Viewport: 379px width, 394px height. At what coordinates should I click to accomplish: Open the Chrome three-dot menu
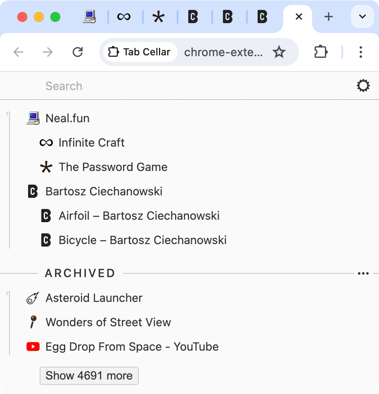(360, 52)
